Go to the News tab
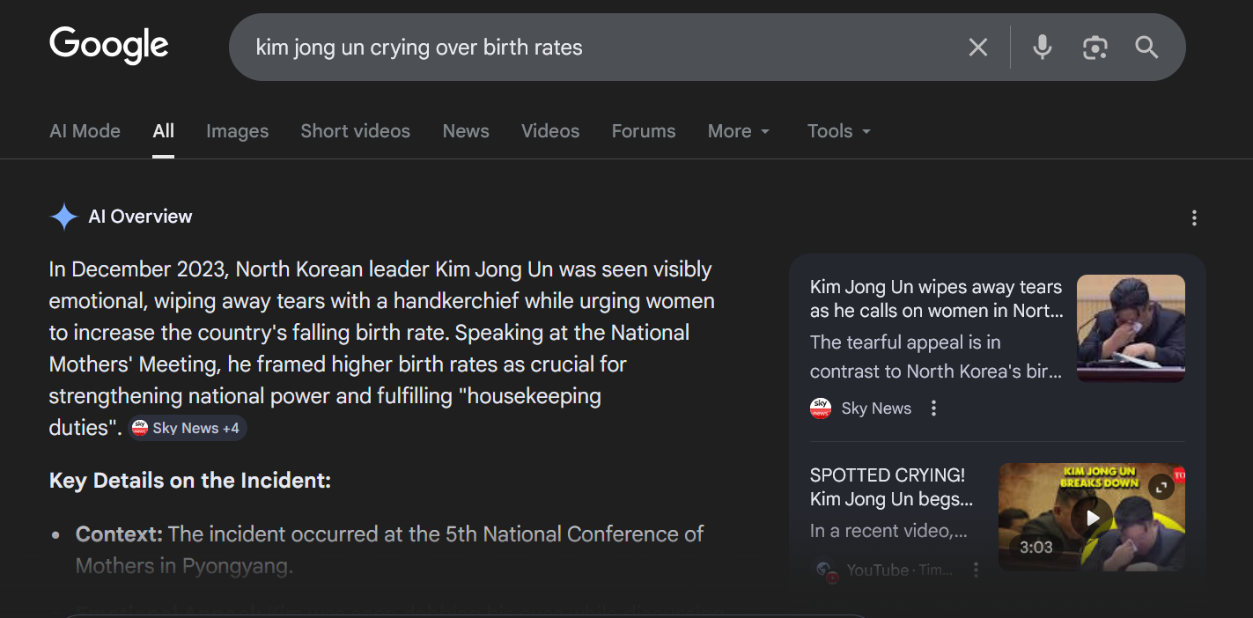The image size is (1253, 618). pos(466,131)
